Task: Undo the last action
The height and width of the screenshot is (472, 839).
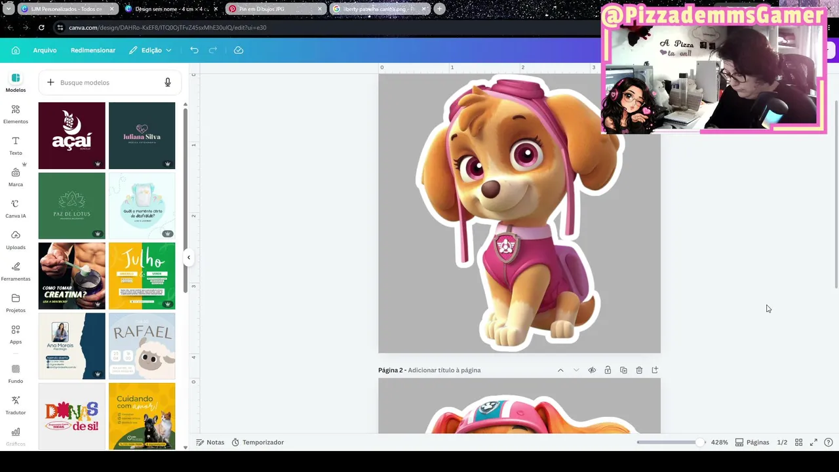Action: 194,50
